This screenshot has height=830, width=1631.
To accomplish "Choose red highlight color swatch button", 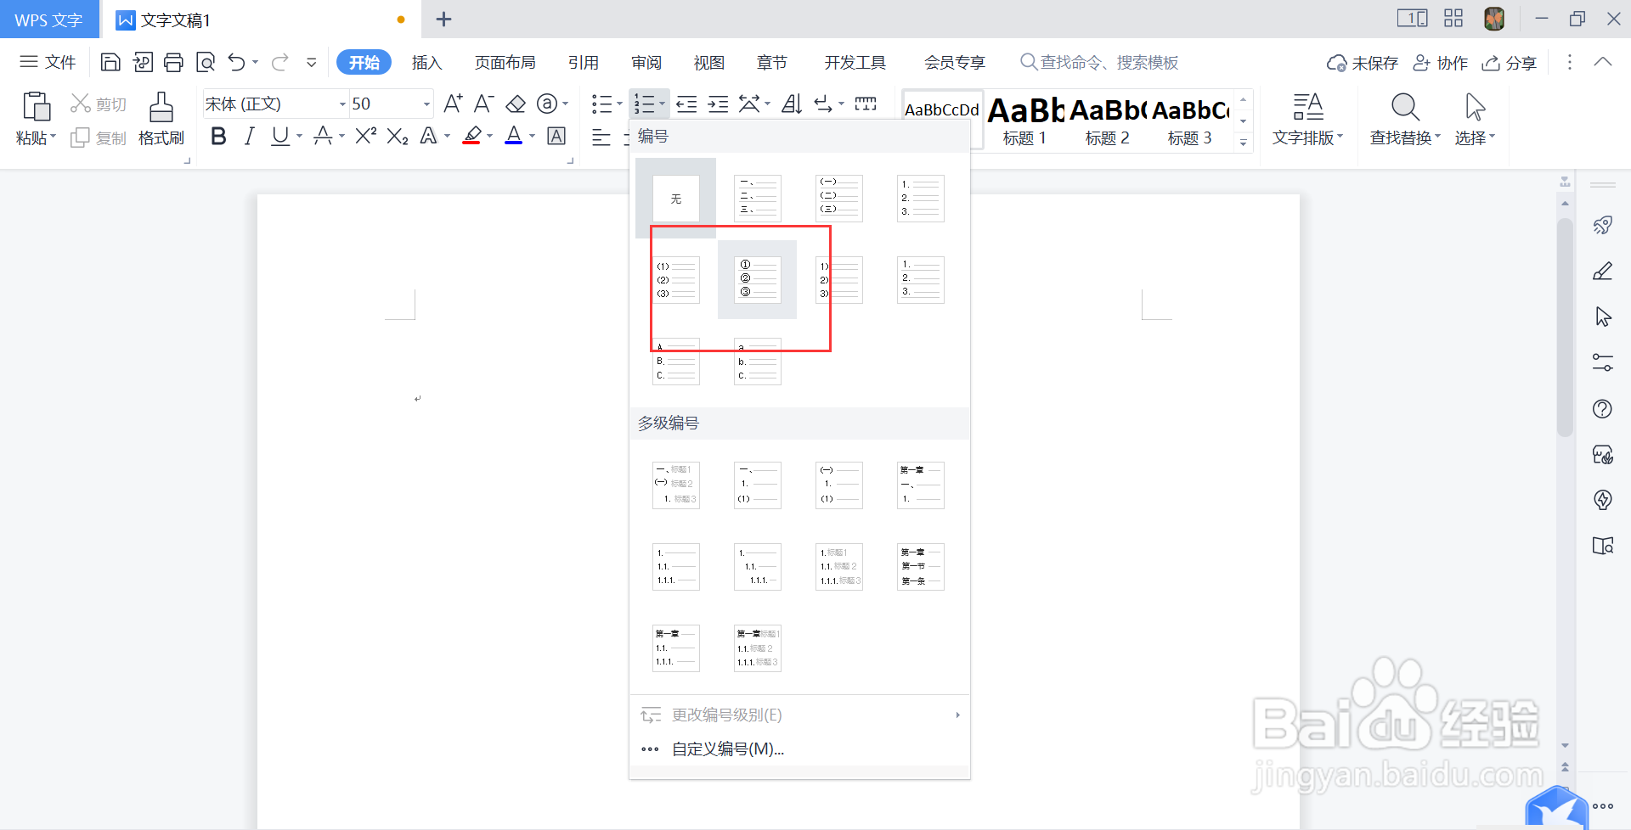I will pyautogui.click(x=471, y=136).
